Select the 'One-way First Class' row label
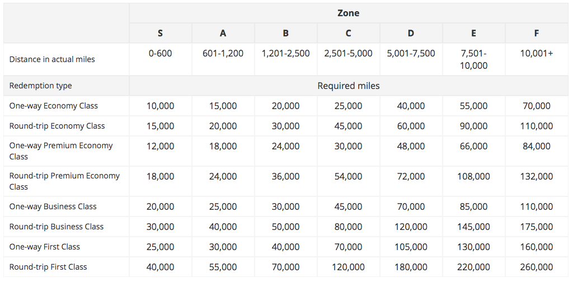 44,247
